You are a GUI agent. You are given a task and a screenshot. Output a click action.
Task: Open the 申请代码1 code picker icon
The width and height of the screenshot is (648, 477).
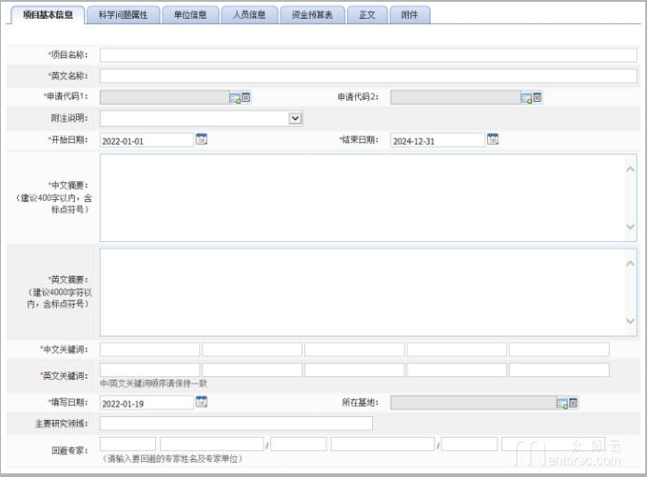[235, 97]
